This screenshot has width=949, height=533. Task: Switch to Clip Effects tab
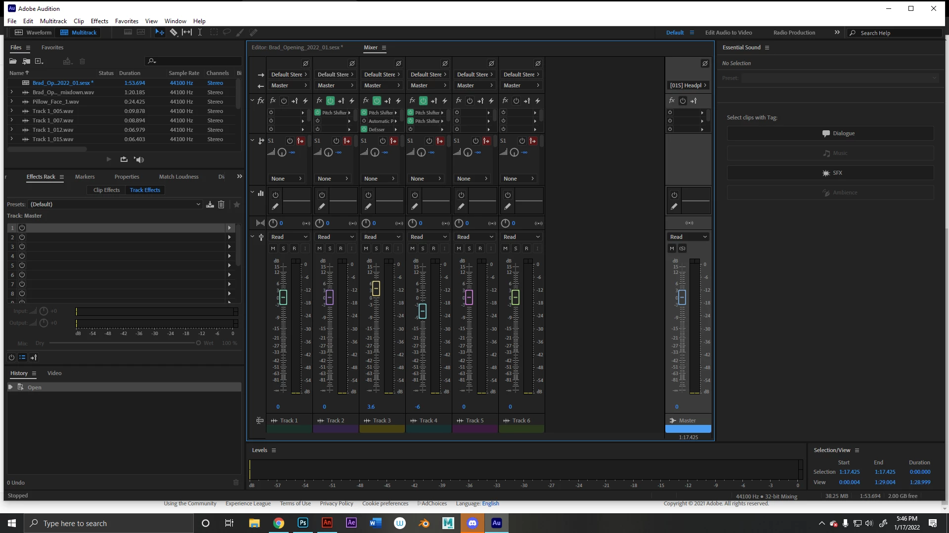[x=106, y=190]
